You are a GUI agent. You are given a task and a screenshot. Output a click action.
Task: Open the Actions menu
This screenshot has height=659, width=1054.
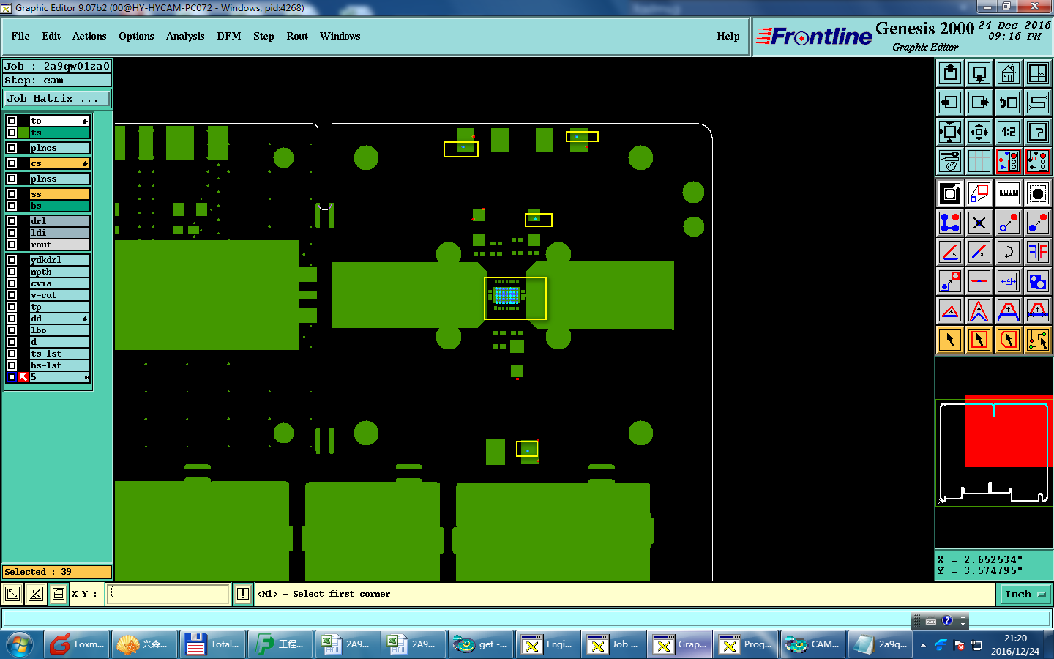(x=89, y=36)
